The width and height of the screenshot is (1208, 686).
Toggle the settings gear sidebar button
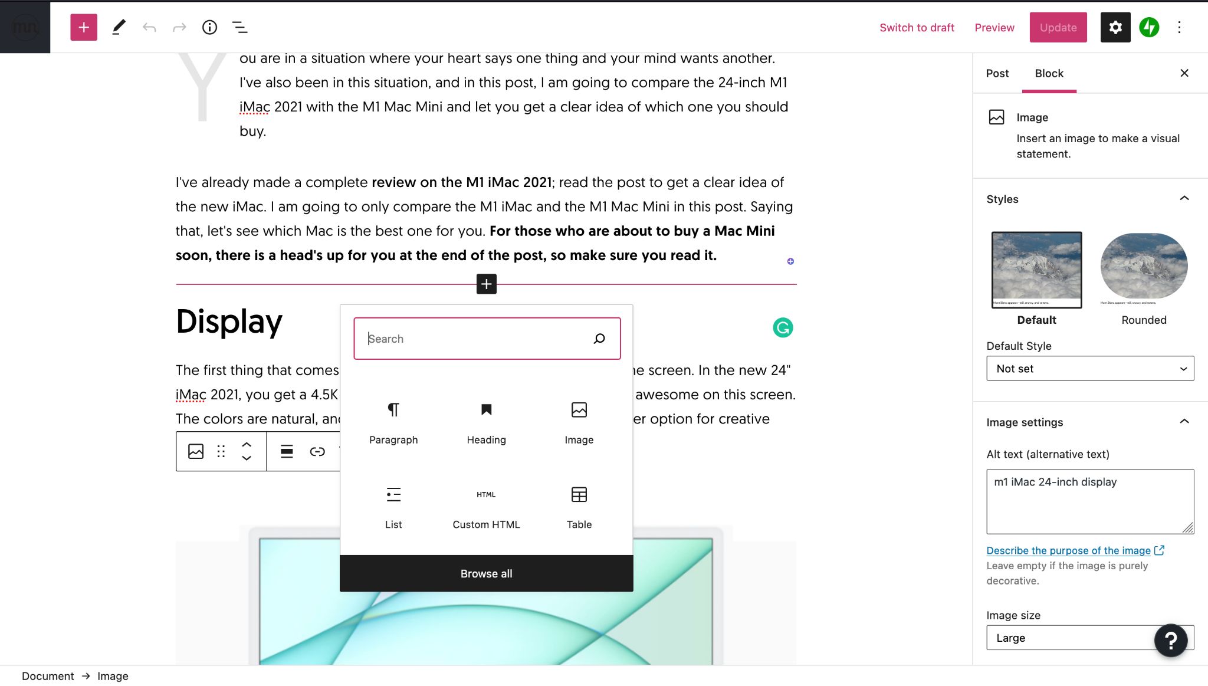tap(1115, 27)
